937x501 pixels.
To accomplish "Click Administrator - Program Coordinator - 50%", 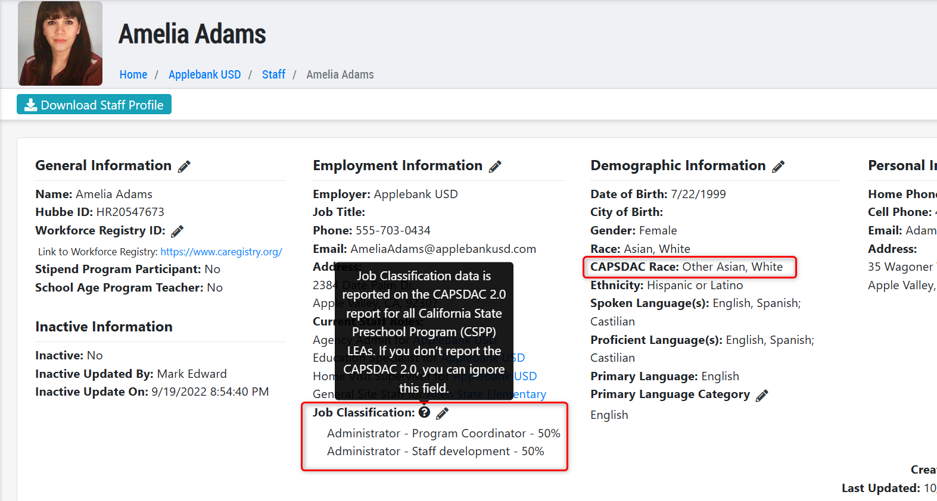I will pos(444,433).
